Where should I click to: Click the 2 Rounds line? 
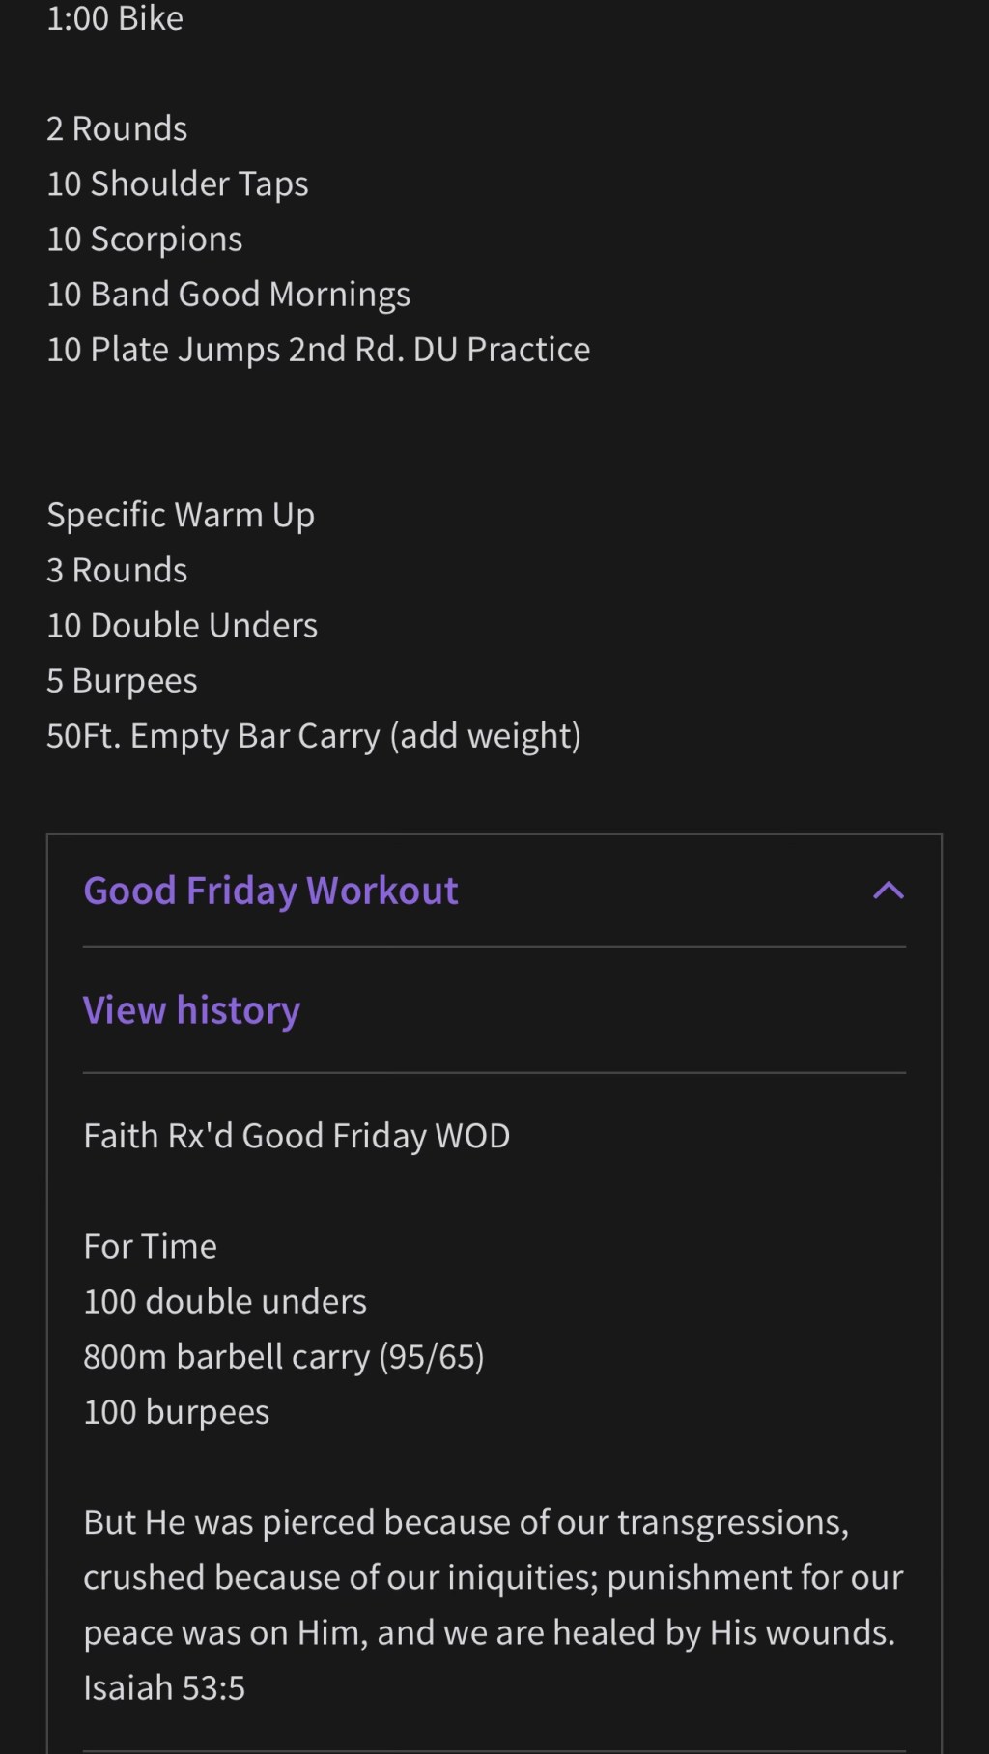117,128
